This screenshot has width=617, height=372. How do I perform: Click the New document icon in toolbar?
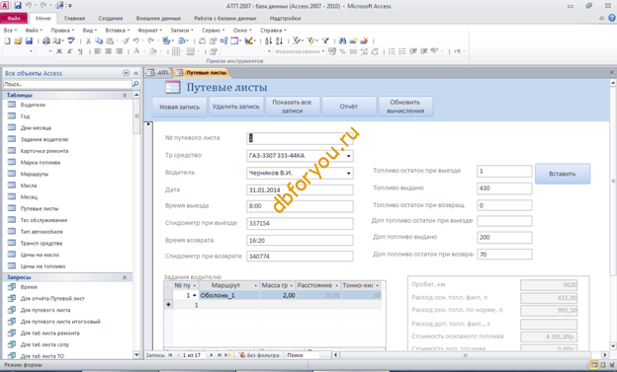7,40
